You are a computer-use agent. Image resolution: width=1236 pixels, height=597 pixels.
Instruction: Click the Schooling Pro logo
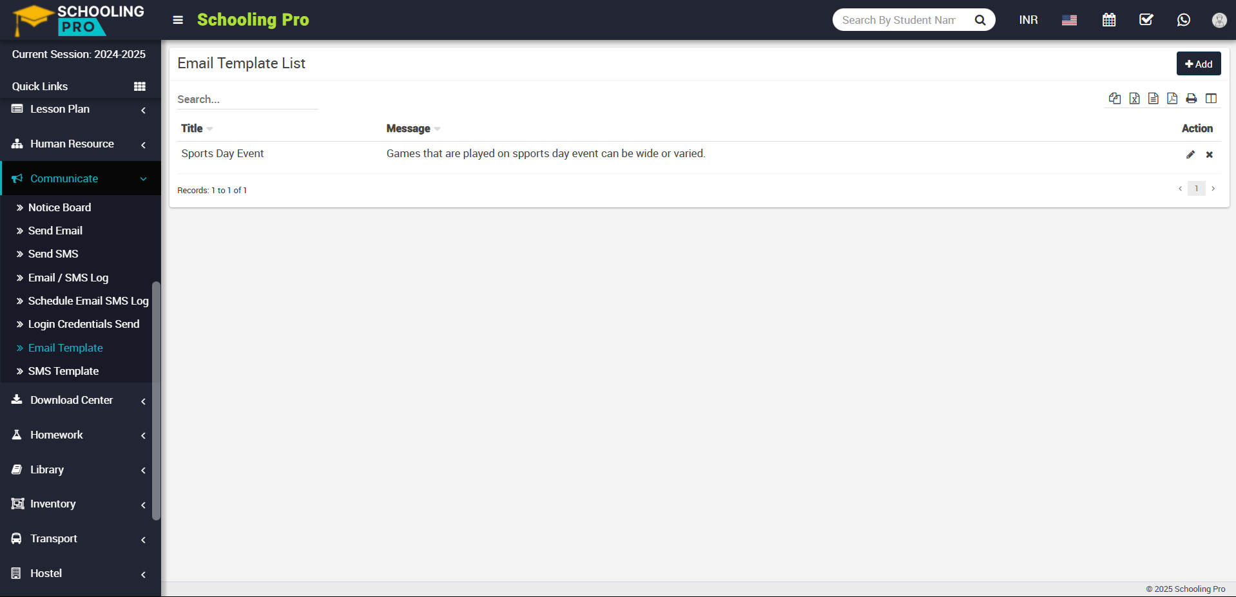79,20
